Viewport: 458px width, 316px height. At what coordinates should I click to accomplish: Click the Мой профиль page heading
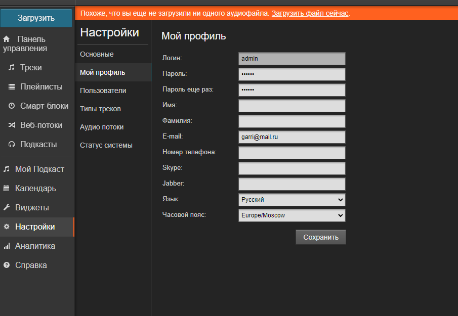tap(194, 36)
